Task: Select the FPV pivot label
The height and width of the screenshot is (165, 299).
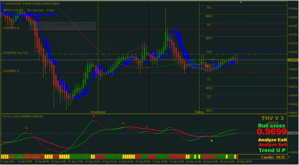Action: click(209, 52)
